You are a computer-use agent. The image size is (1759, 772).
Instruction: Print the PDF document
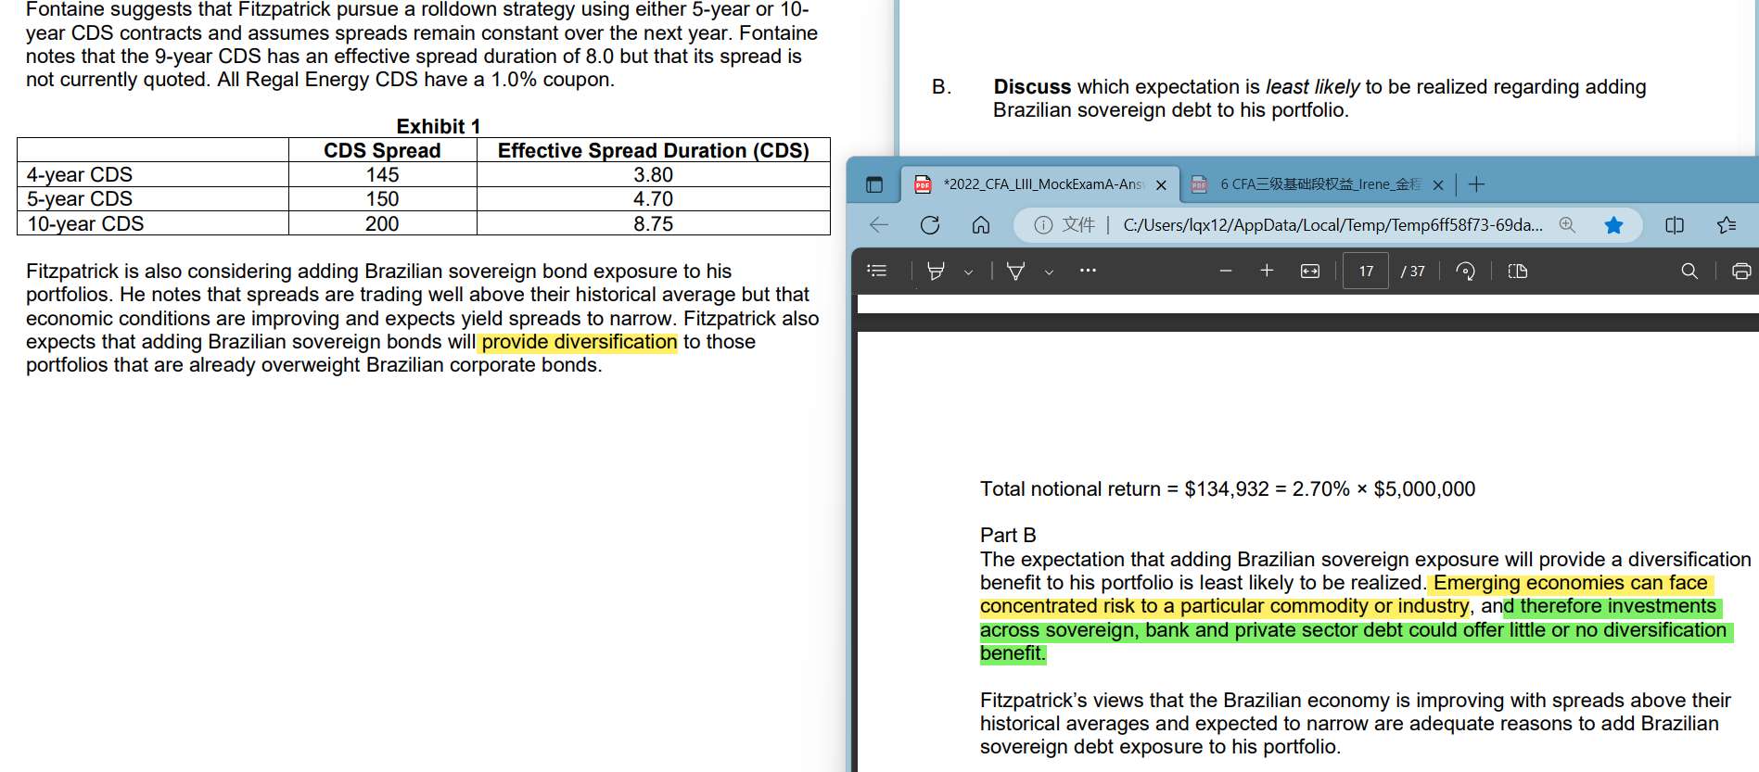(x=1741, y=271)
